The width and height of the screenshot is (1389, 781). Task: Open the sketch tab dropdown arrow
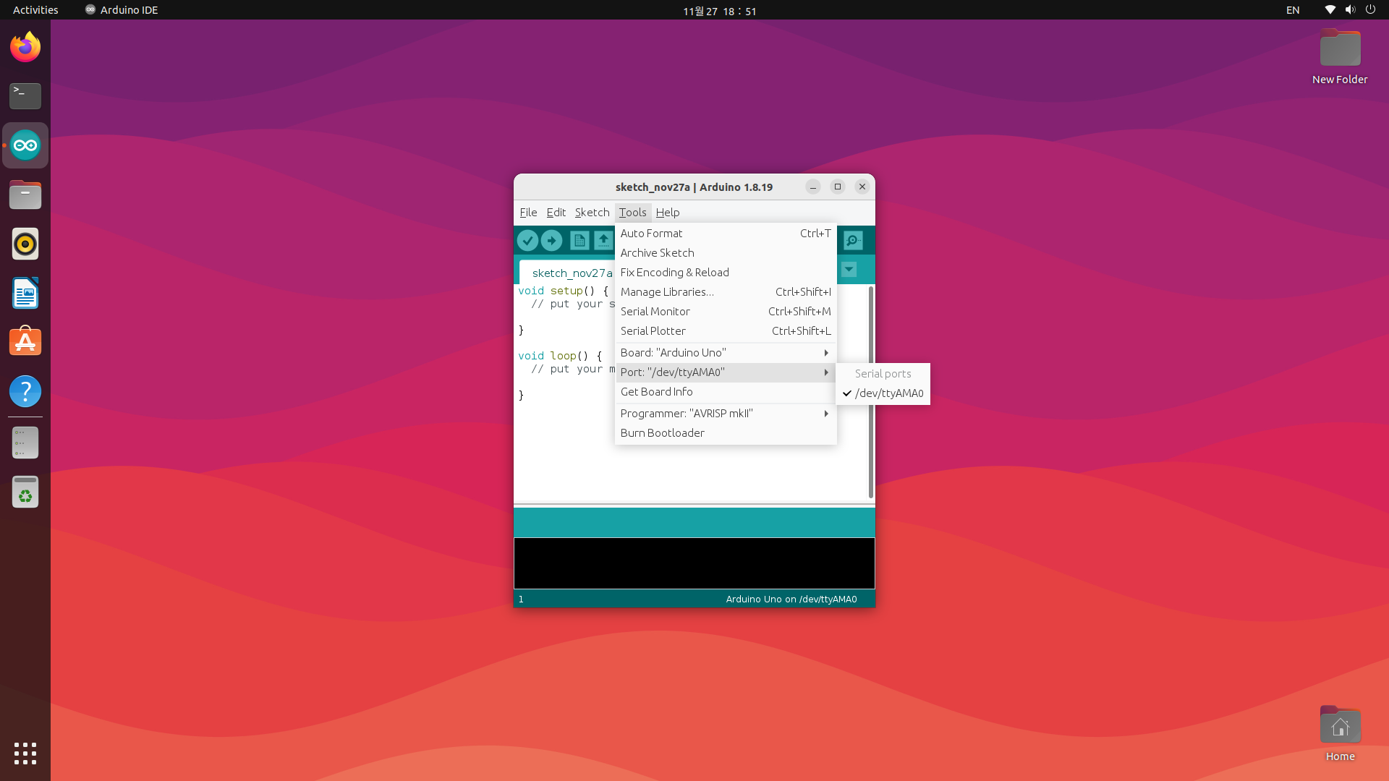(x=849, y=270)
